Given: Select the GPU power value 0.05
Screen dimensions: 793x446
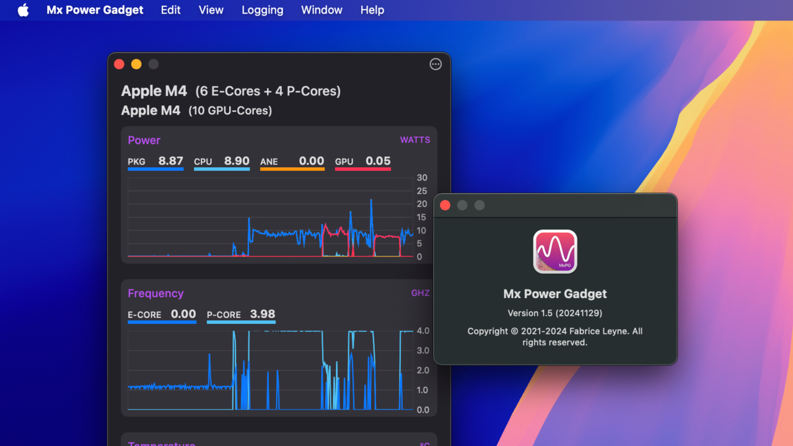Looking at the screenshot, I should (x=378, y=161).
